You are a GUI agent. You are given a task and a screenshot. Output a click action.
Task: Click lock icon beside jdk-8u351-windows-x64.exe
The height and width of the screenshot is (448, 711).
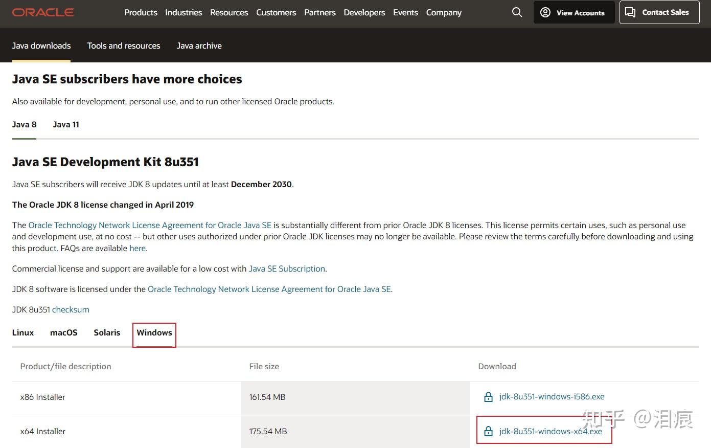click(488, 431)
